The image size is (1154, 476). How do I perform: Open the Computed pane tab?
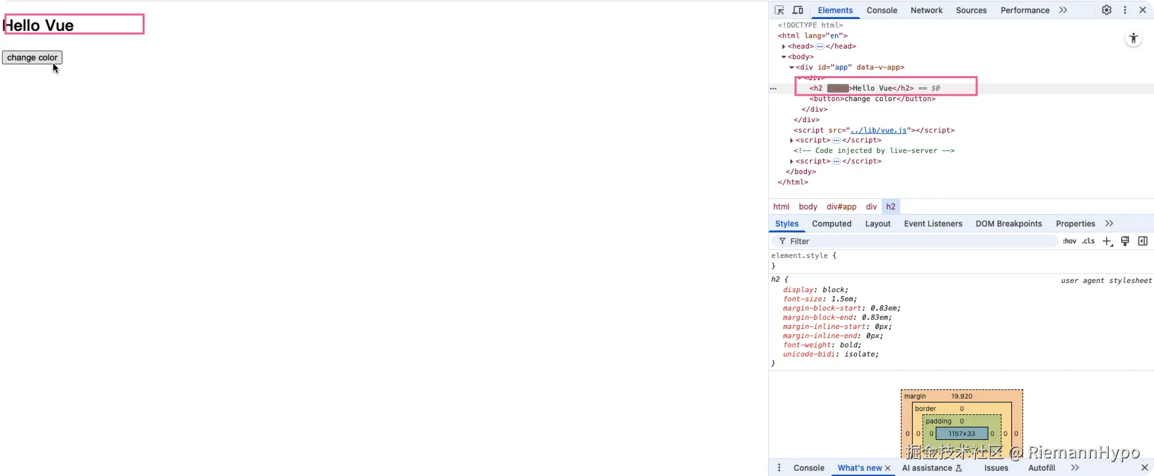831,224
